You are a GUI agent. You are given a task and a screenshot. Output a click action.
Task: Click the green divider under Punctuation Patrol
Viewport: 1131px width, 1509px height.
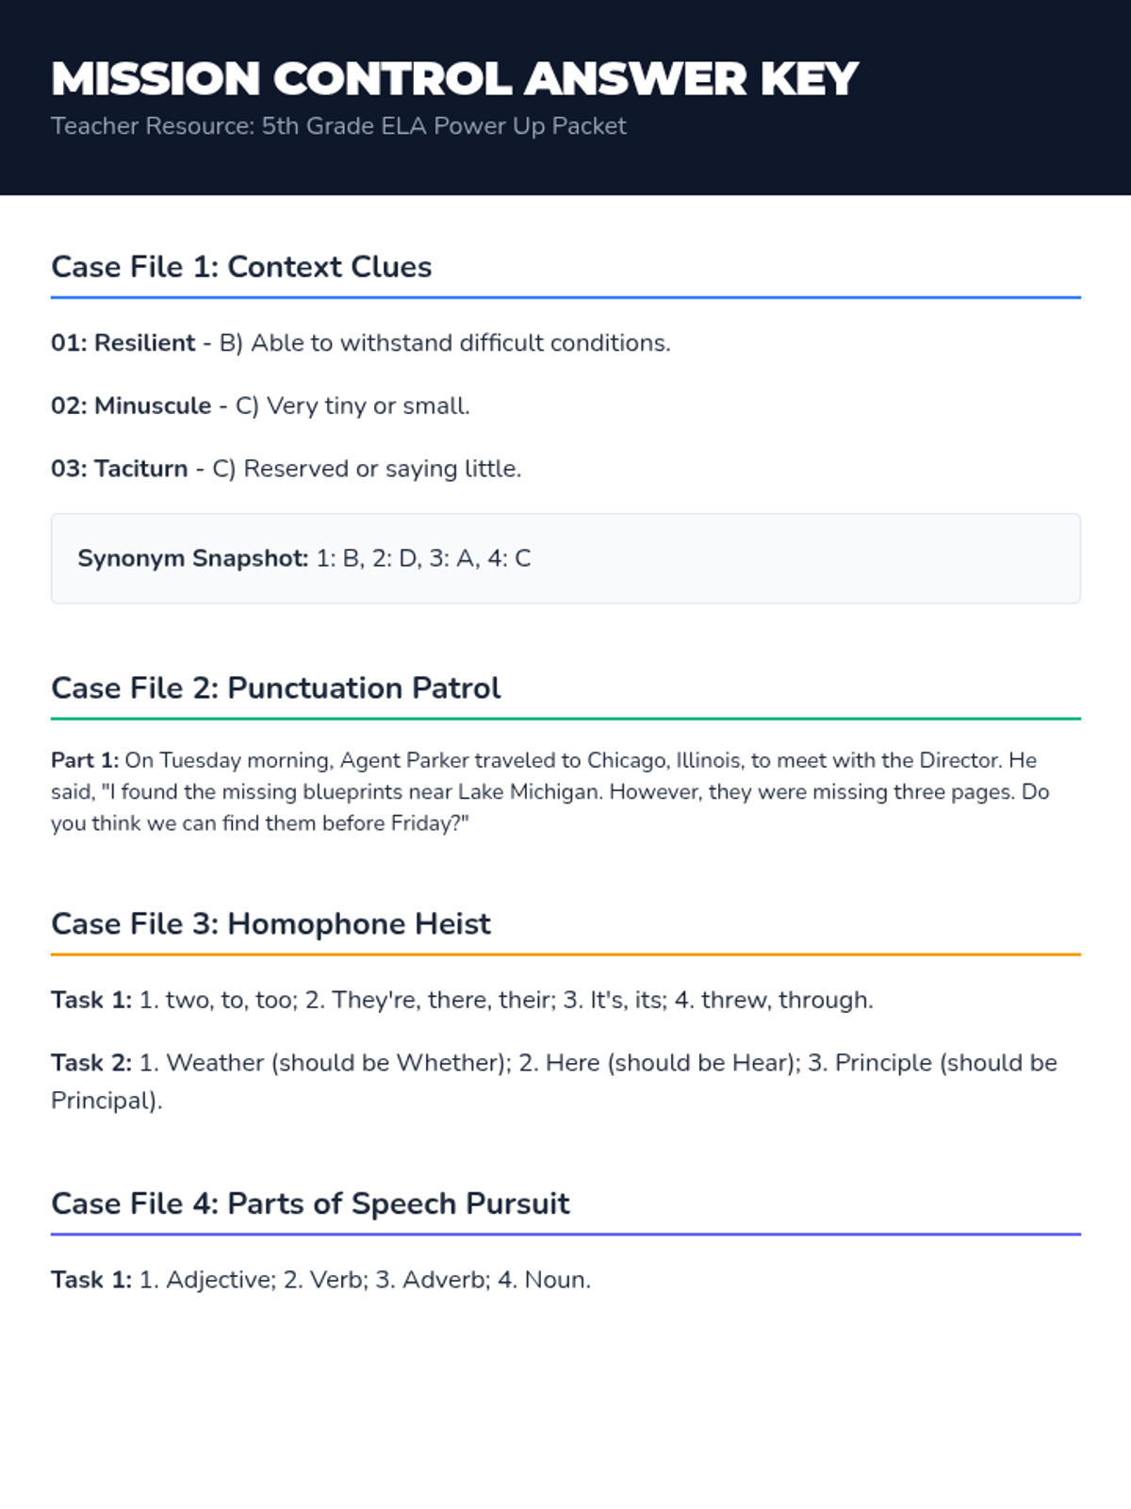pos(565,719)
